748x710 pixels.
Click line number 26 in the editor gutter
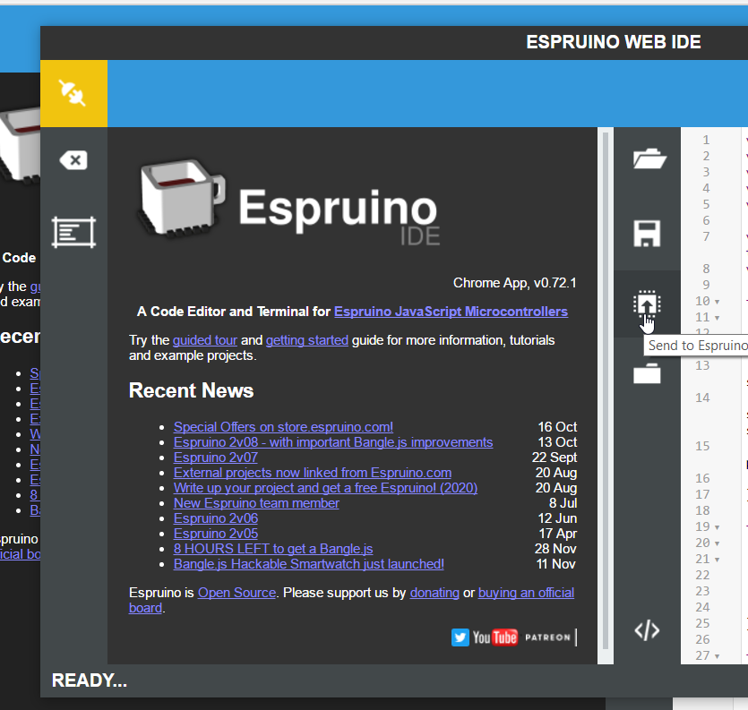pyautogui.click(x=702, y=639)
